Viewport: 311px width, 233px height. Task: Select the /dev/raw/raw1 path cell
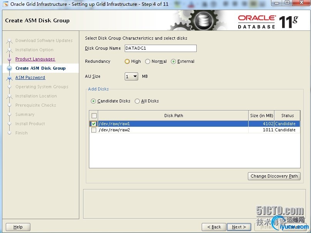(x=173, y=124)
